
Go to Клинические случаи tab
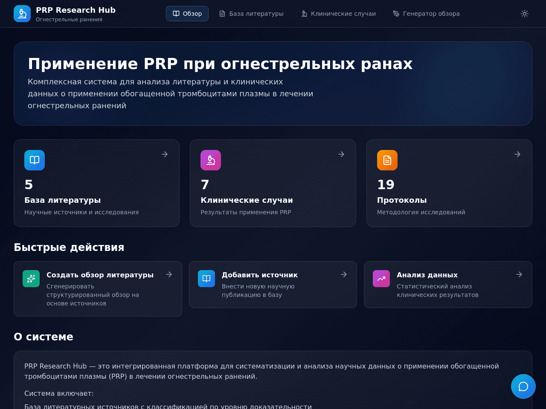pos(338,14)
